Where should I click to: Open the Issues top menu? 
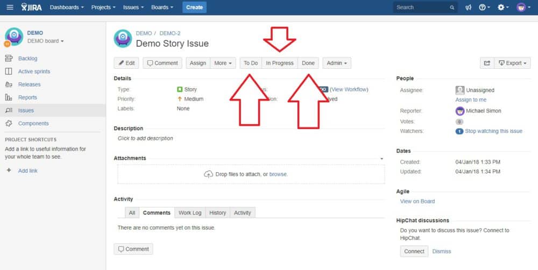133,7
